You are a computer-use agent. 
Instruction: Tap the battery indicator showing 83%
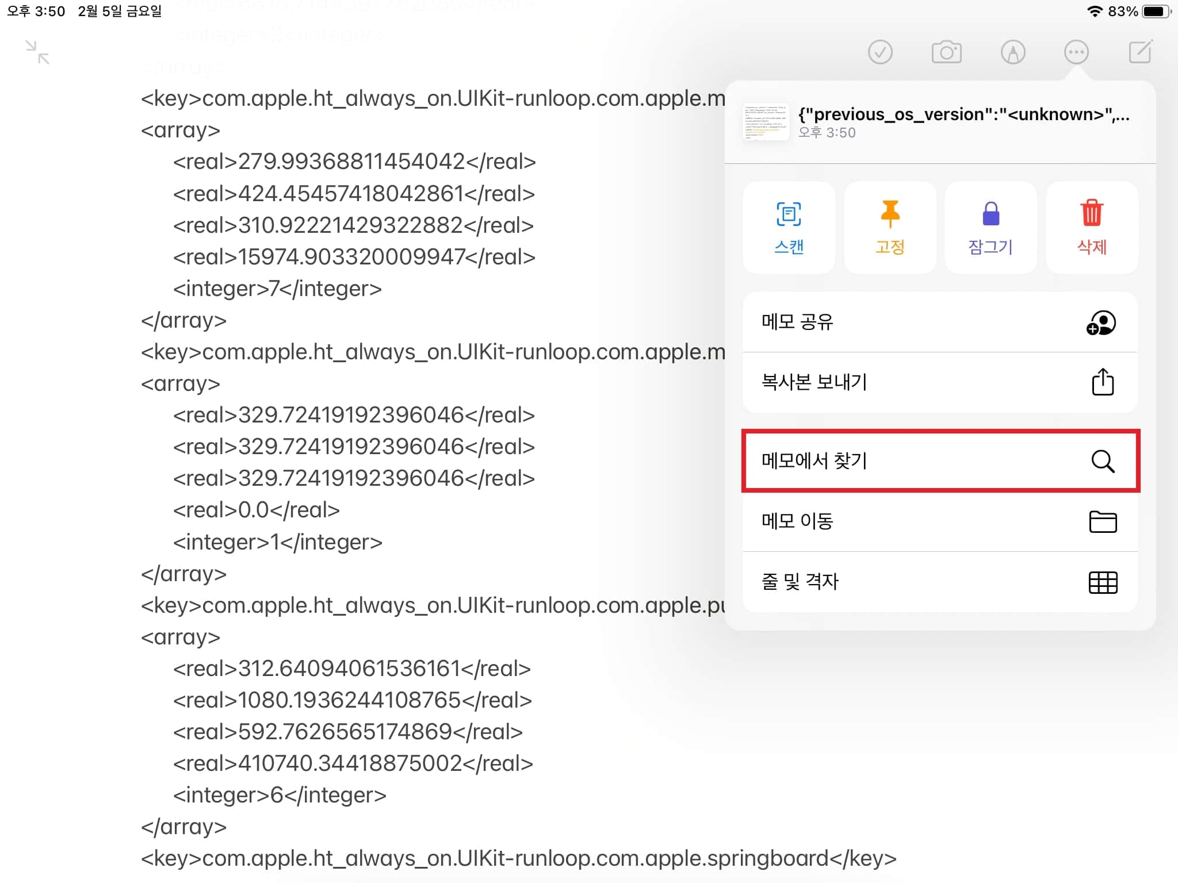click(1154, 10)
